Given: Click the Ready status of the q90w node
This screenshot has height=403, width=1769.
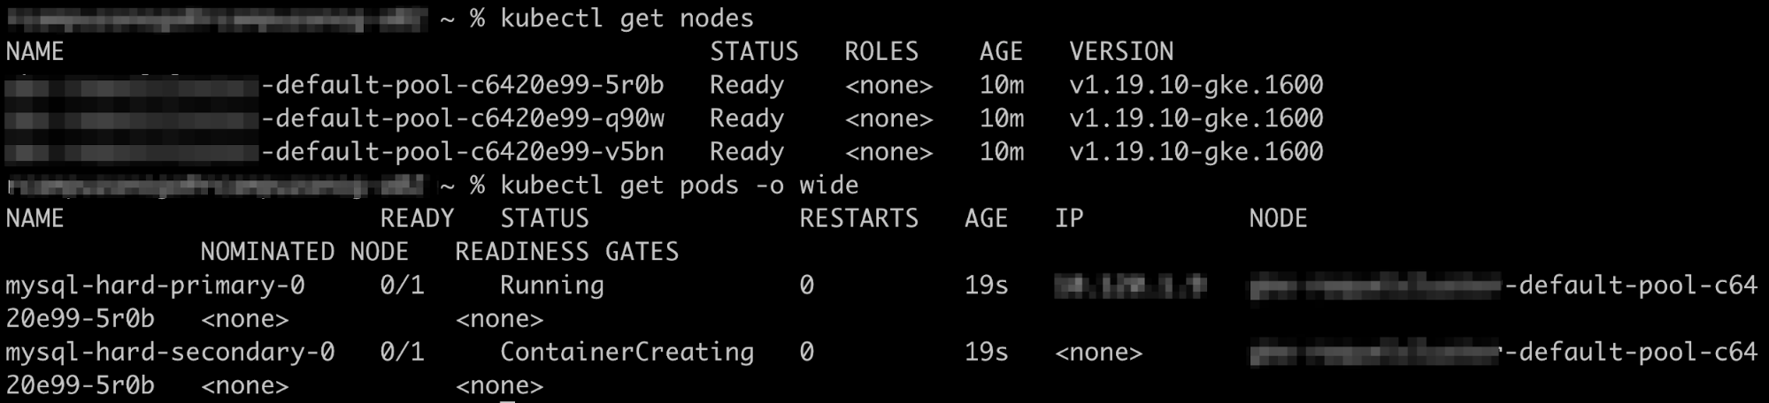Looking at the screenshot, I should [x=746, y=118].
